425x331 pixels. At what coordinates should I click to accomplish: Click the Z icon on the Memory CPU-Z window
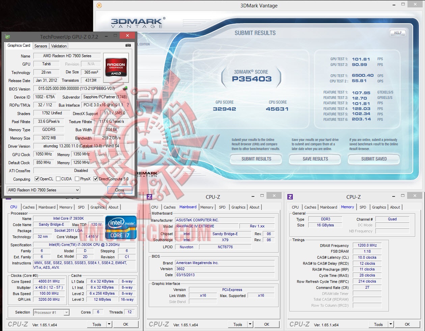(x=290, y=196)
